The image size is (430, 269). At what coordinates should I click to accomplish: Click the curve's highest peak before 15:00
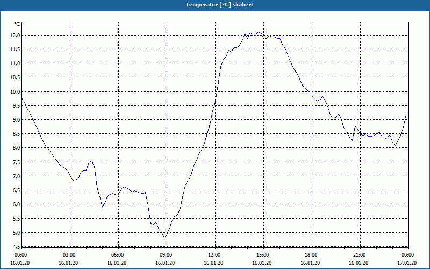259,32
